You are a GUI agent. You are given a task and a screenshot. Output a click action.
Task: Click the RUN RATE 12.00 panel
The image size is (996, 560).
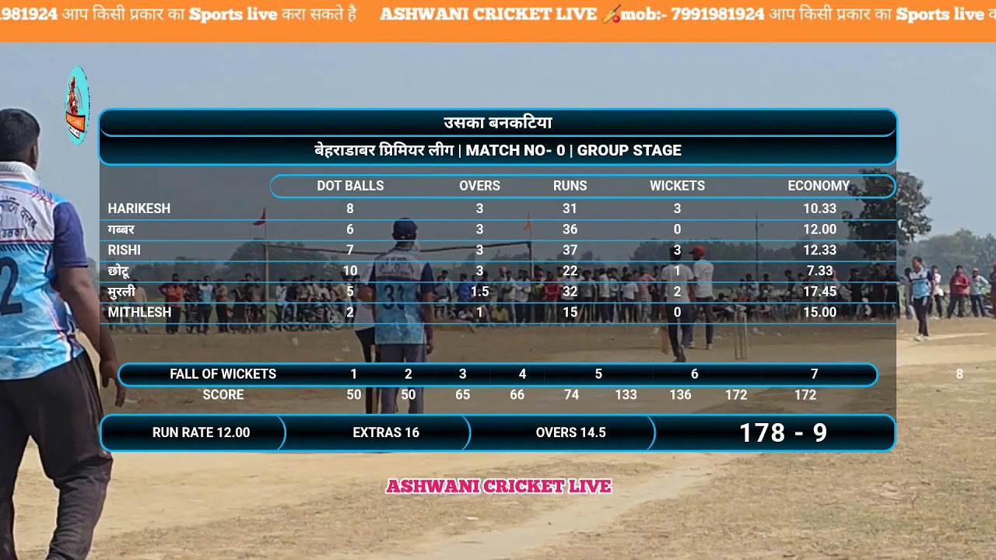tap(193, 432)
